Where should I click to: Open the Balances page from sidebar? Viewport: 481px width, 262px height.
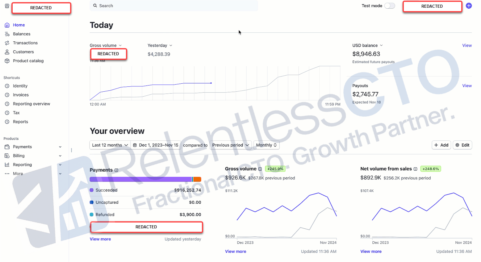(x=22, y=34)
